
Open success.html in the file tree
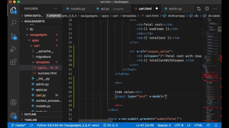tap(47, 73)
